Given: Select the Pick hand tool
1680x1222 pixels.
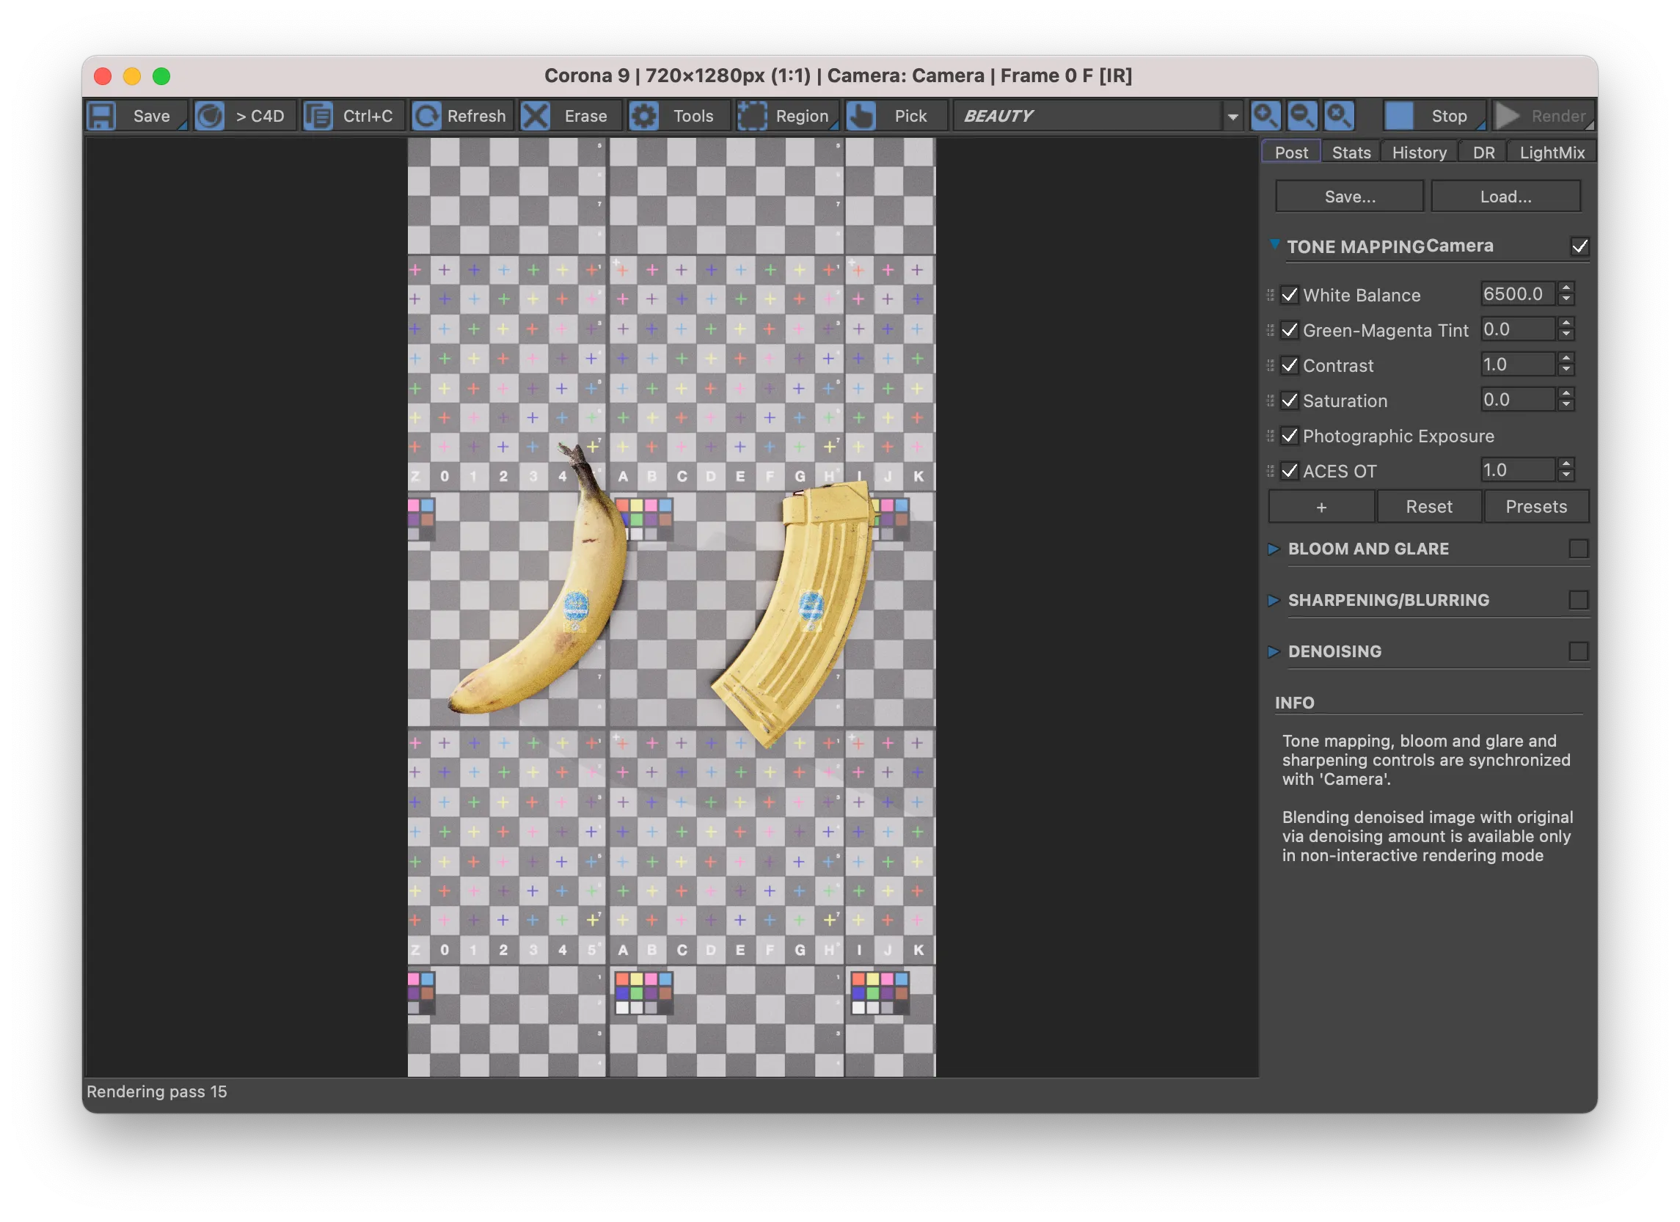Looking at the screenshot, I should click(861, 117).
